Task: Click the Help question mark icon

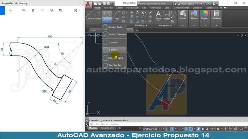Action: [214, 3]
